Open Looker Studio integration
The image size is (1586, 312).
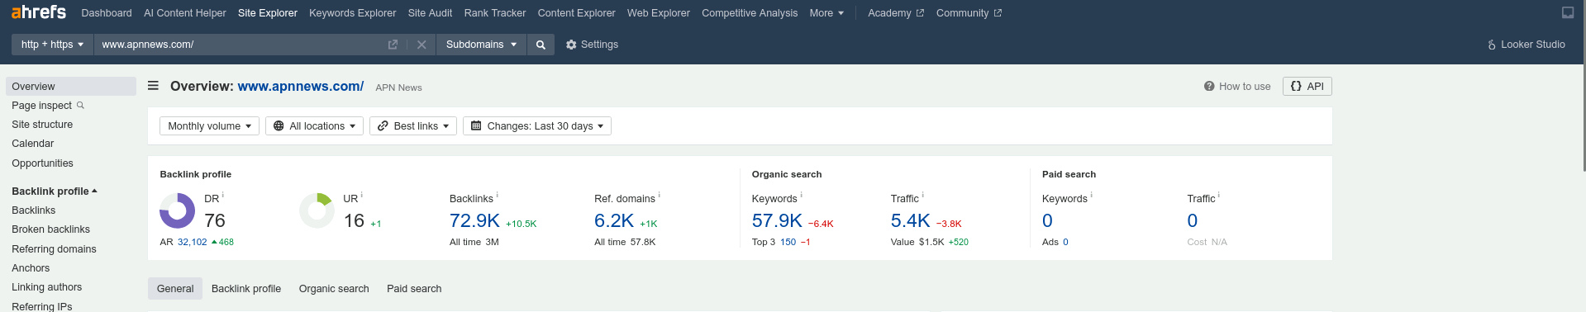(1526, 45)
